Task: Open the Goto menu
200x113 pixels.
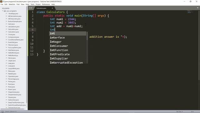Action: [27, 4]
